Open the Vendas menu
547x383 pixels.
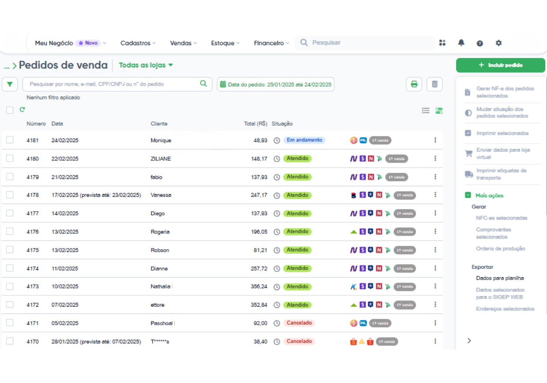(183, 43)
